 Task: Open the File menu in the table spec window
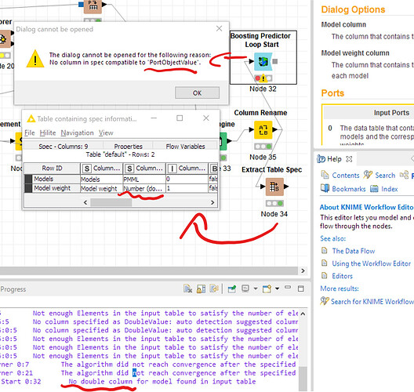coord(30,132)
